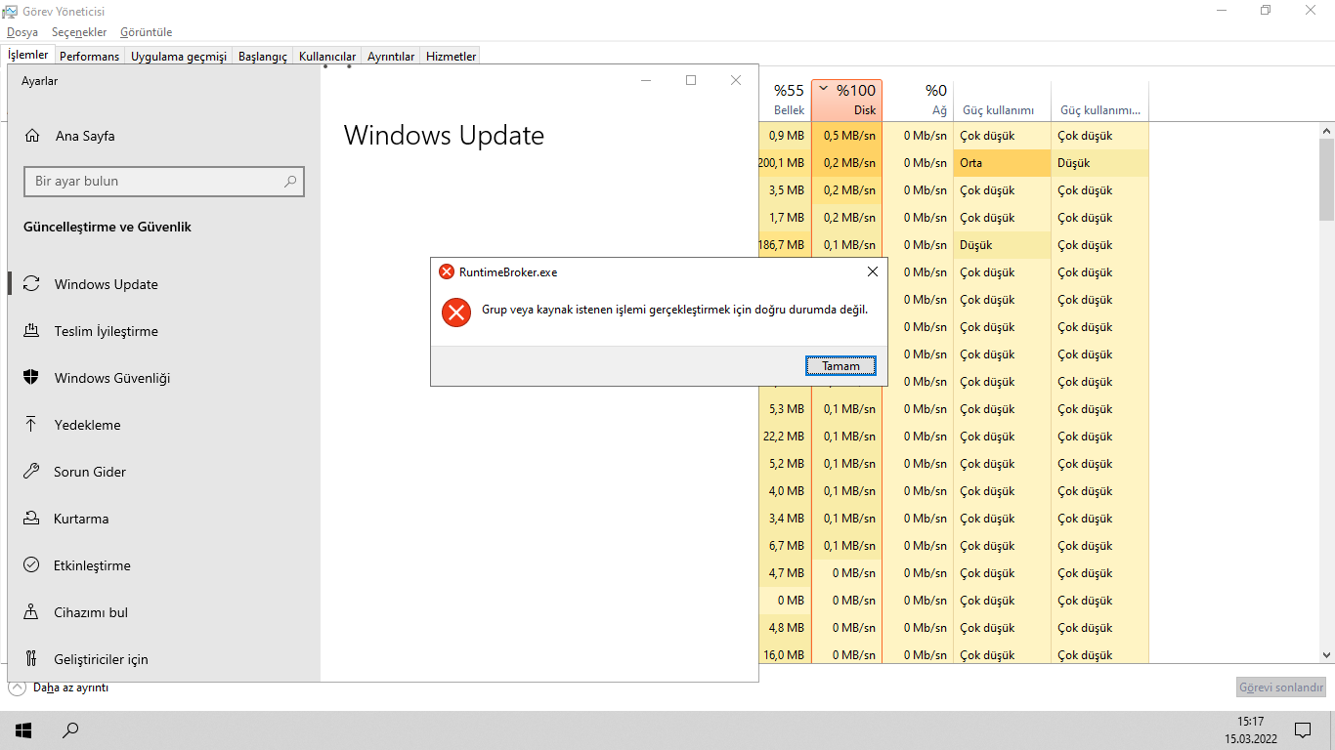Image resolution: width=1335 pixels, height=750 pixels.
Task: Switch to the Performans tab
Action: [89, 57]
